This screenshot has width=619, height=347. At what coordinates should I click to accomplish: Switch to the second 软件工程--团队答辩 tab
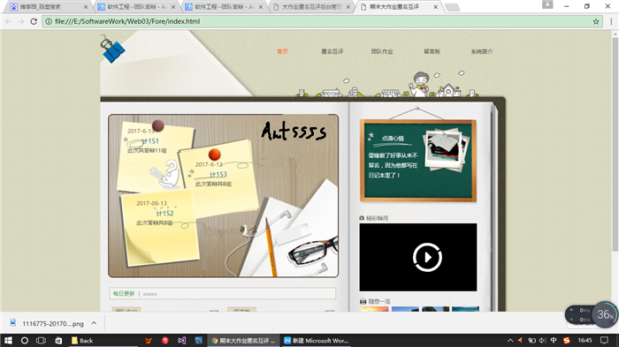[x=223, y=7]
